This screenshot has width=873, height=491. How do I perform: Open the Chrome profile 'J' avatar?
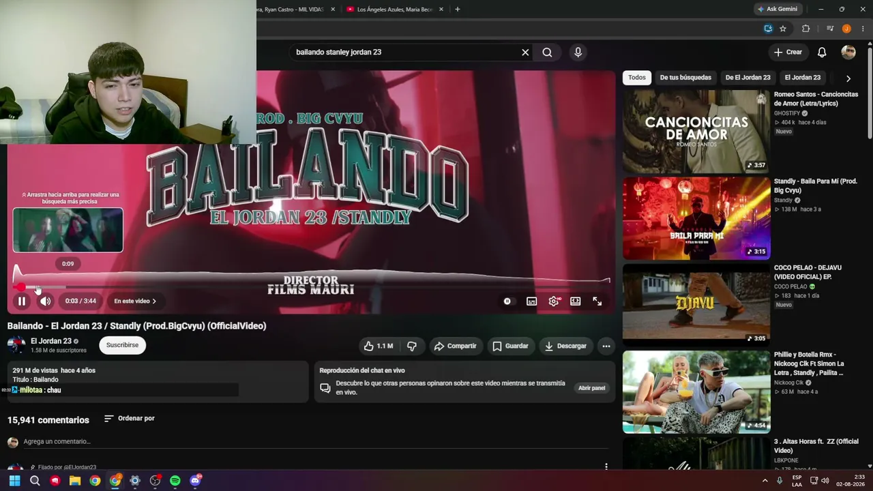(846, 29)
